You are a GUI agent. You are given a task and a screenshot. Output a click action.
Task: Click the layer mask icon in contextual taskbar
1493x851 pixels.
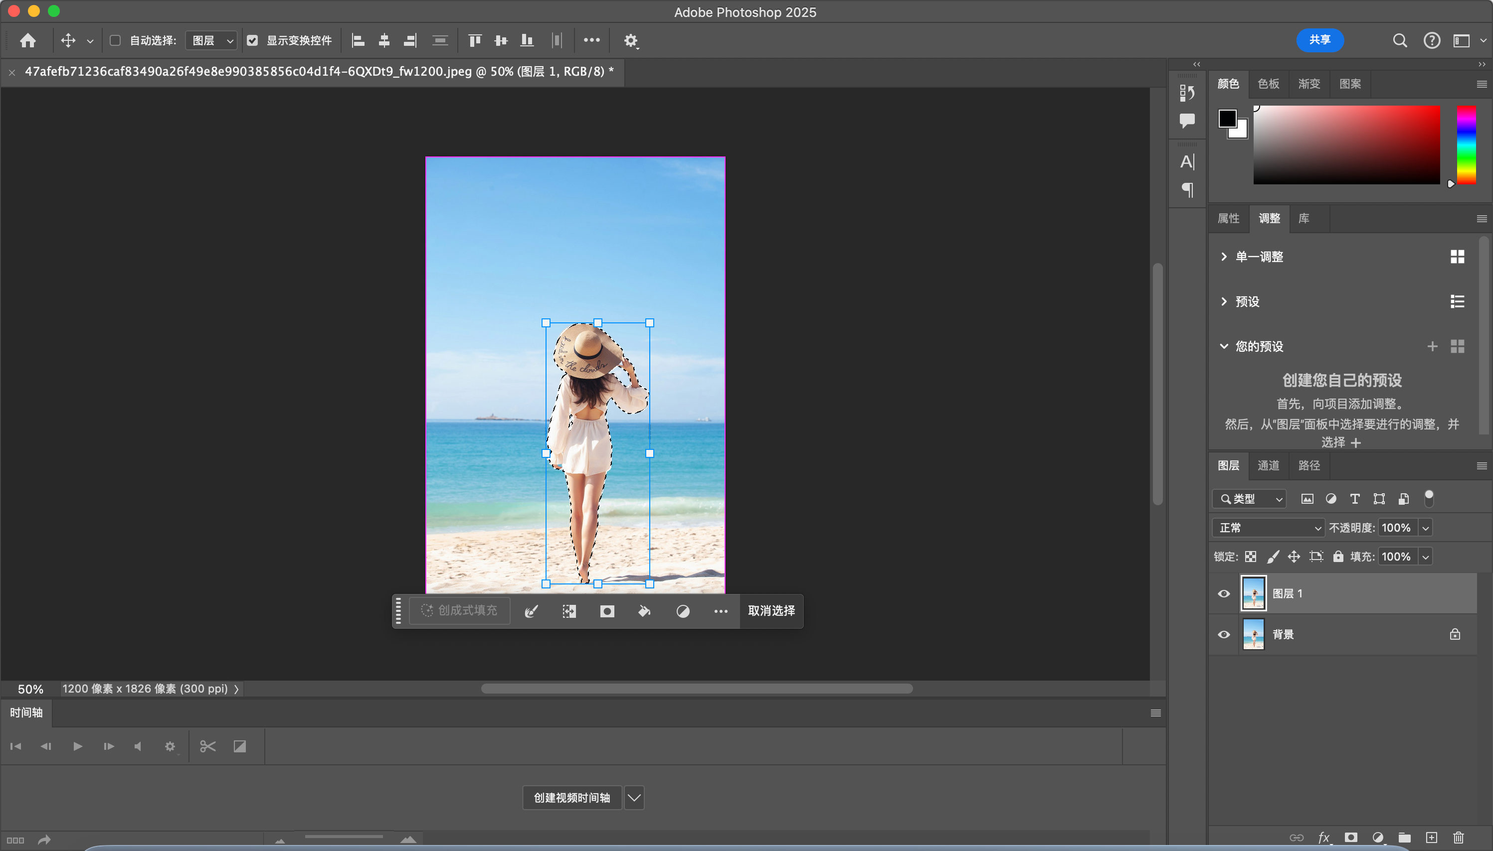pyautogui.click(x=607, y=611)
